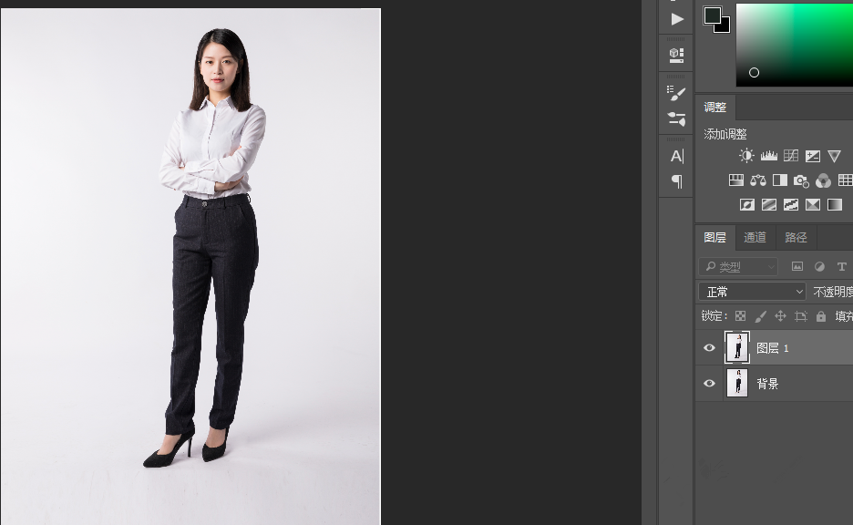Screen dimensions: 853x525
Task: Click the foreground color swatch
Action: [712, 15]
